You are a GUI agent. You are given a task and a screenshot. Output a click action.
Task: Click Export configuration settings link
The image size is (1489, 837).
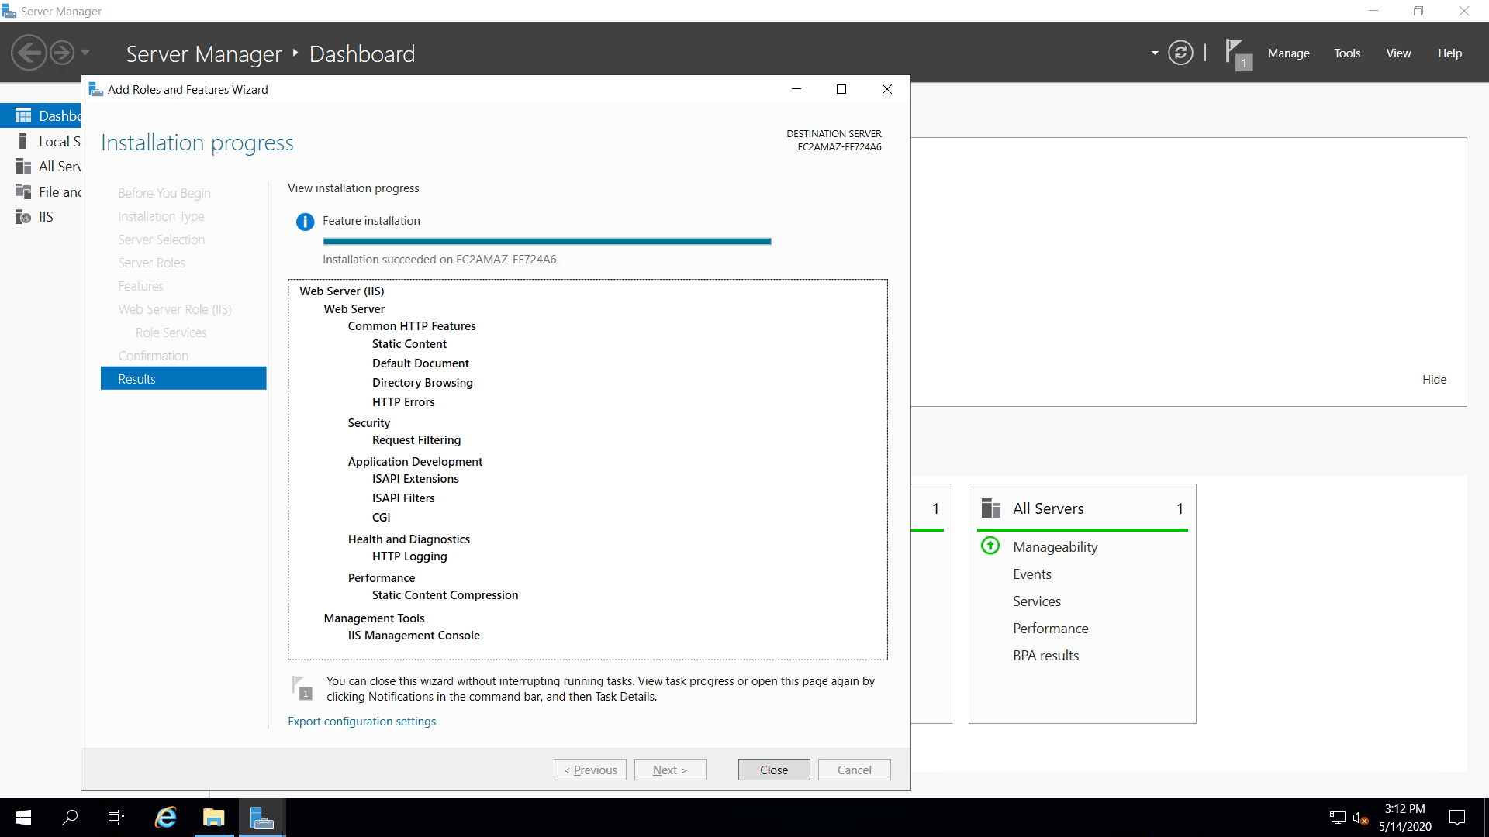(361, 722)
